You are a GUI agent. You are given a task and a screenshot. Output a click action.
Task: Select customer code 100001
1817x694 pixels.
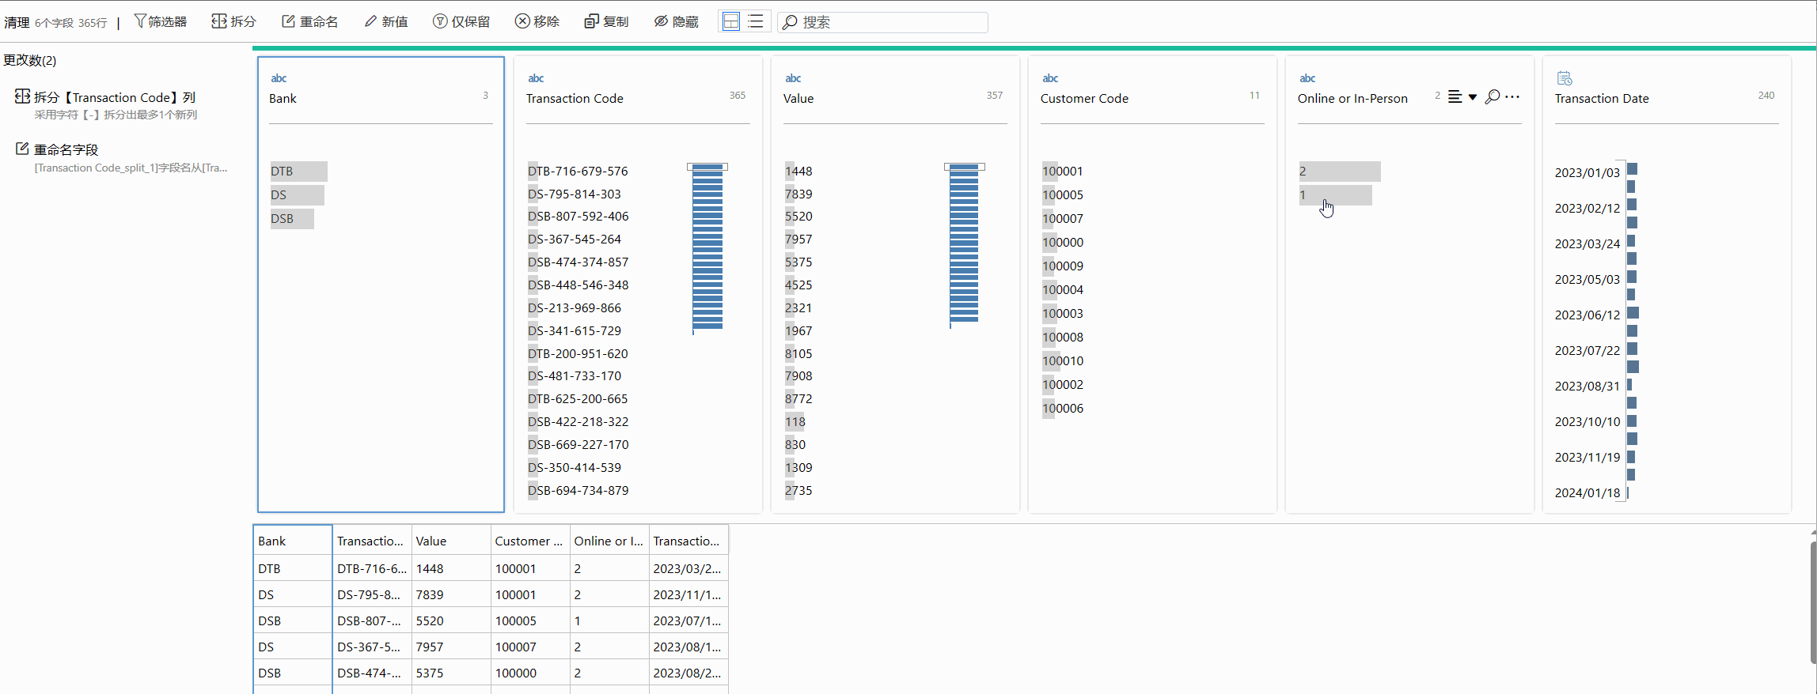coord(1062,172)
